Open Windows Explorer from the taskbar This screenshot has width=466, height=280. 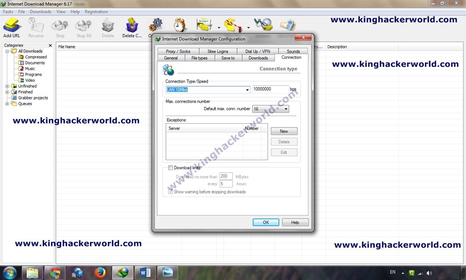pyautogui.click(x=33, y=273)
